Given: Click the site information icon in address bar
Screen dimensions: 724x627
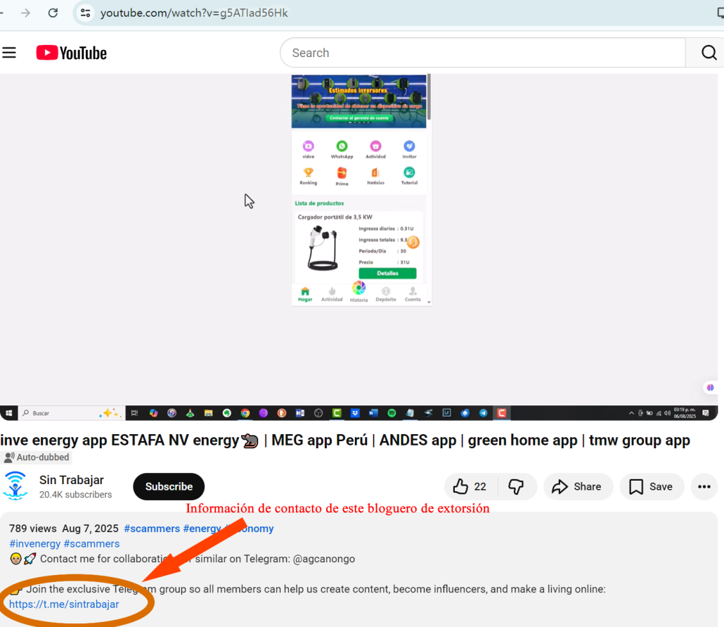Looking at the screenshot, I should [x=85, y=13].
